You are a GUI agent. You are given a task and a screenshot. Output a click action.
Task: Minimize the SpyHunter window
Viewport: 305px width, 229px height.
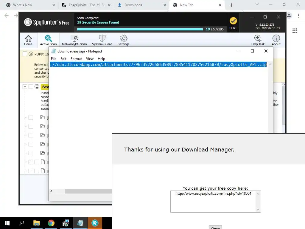[x=252, y=17]
